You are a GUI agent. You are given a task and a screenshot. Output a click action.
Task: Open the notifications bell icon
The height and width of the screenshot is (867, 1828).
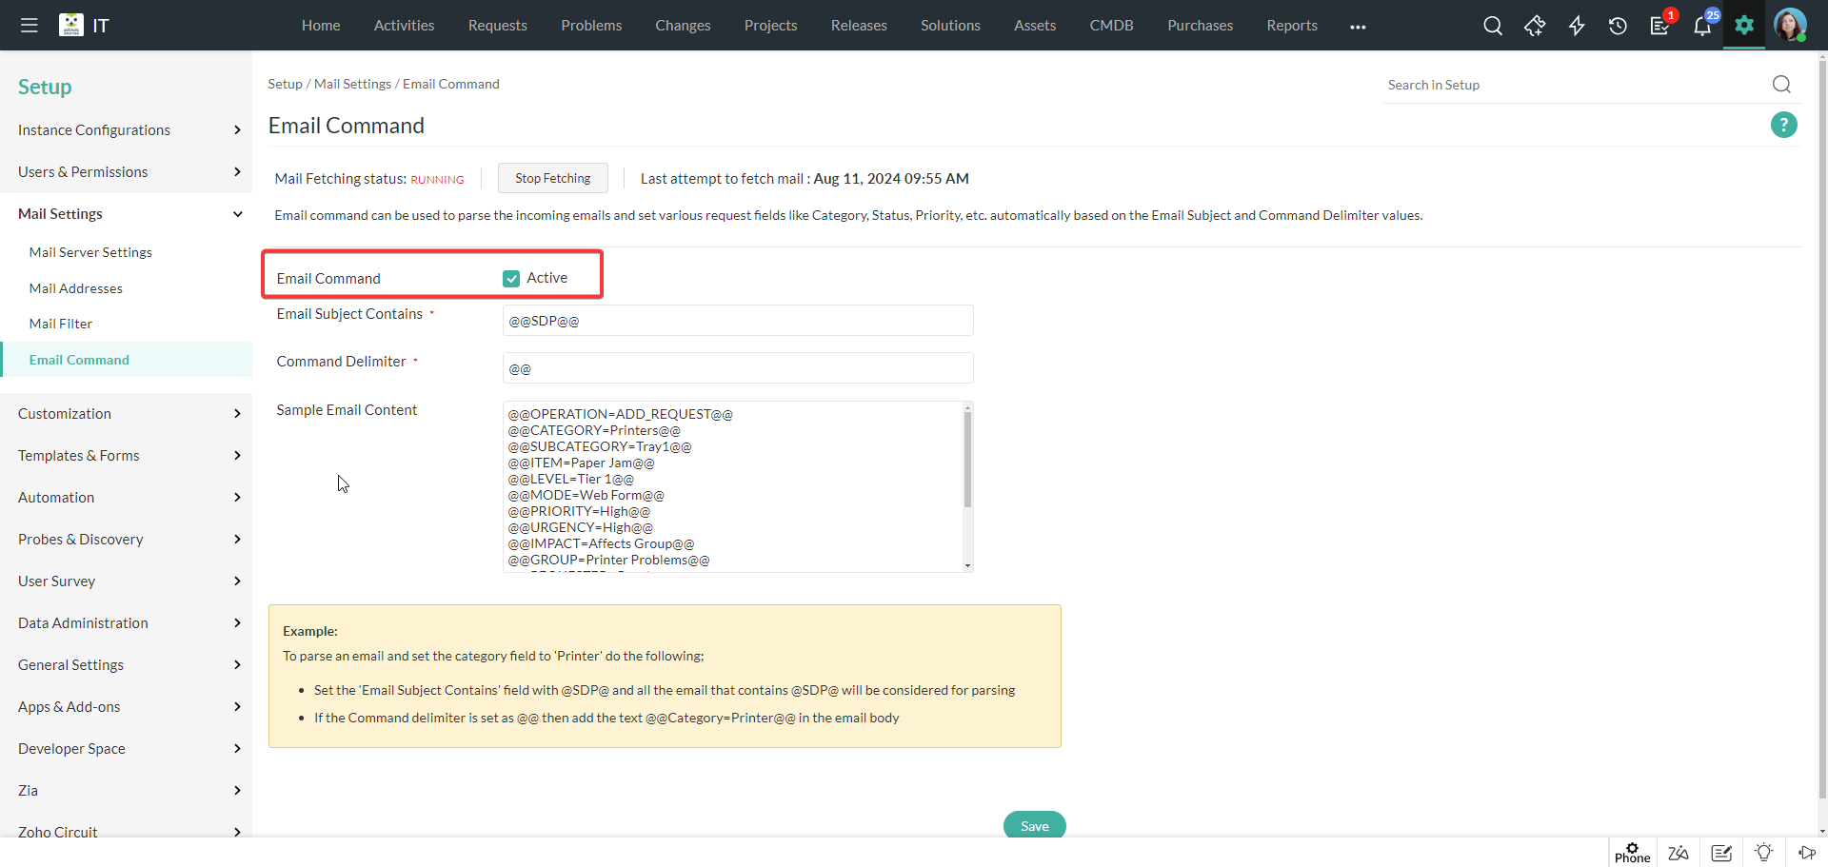1701,26
